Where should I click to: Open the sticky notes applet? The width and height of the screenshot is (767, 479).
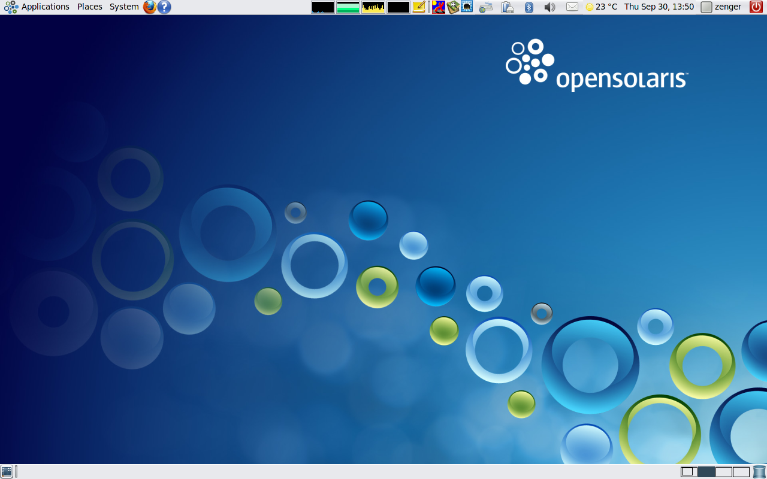[419, 7]
